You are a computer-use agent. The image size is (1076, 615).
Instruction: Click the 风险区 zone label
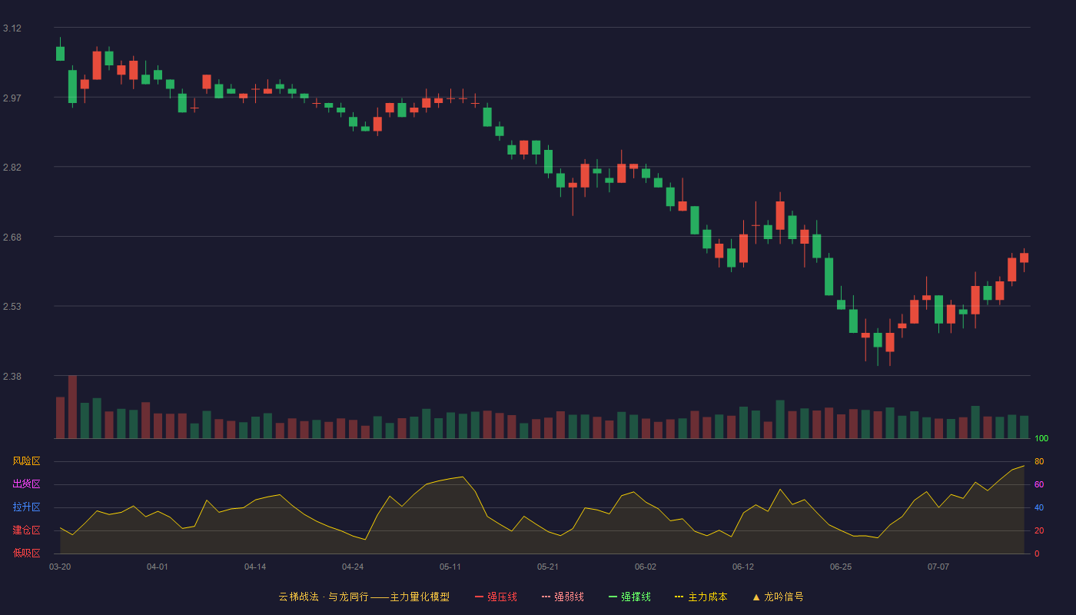click(26, 461)
